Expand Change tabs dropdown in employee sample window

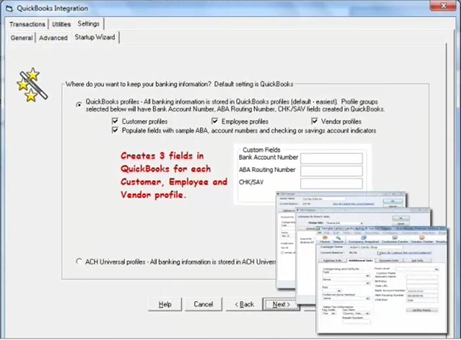tap(361, 223)
